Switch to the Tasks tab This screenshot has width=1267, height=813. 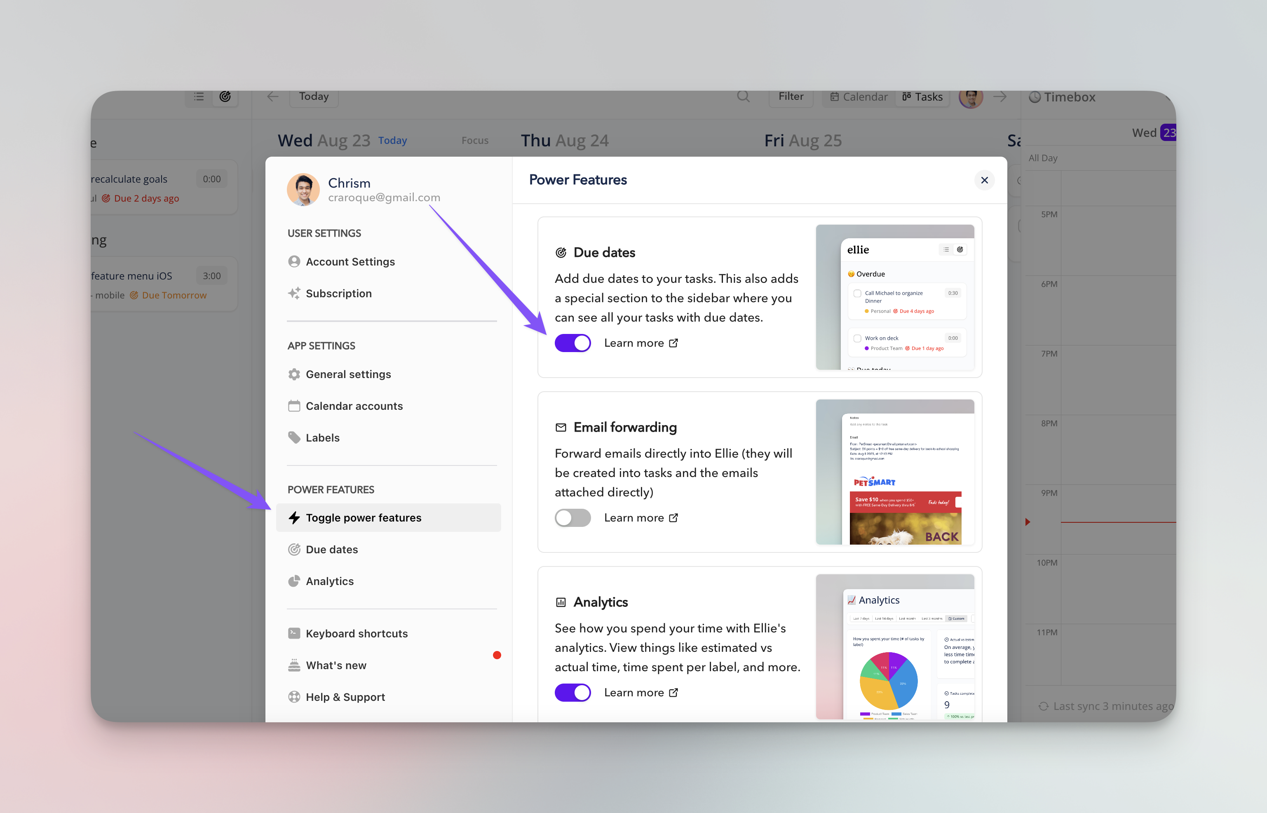[922, 97]
